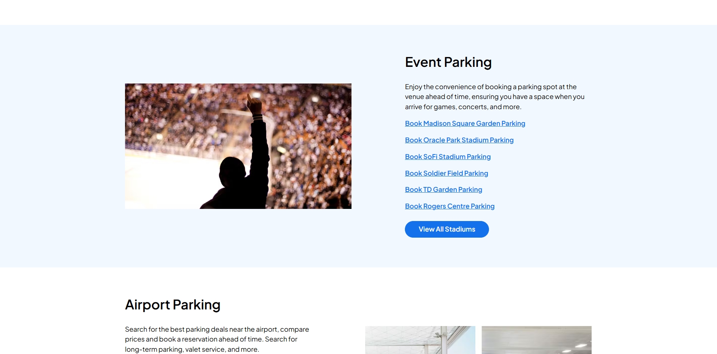The width and height of the screenshot is (717, 354).
Task: Open the right airport parking image
Action: click(x=536, y=340)
